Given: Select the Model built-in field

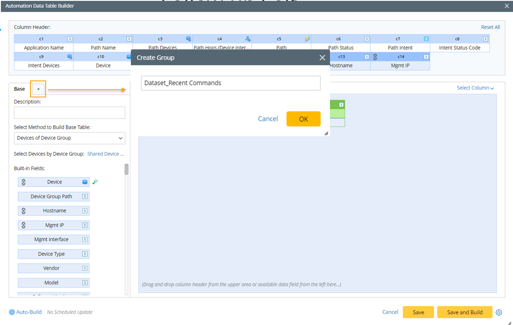Looking at the screenshot, I should 53,283.
